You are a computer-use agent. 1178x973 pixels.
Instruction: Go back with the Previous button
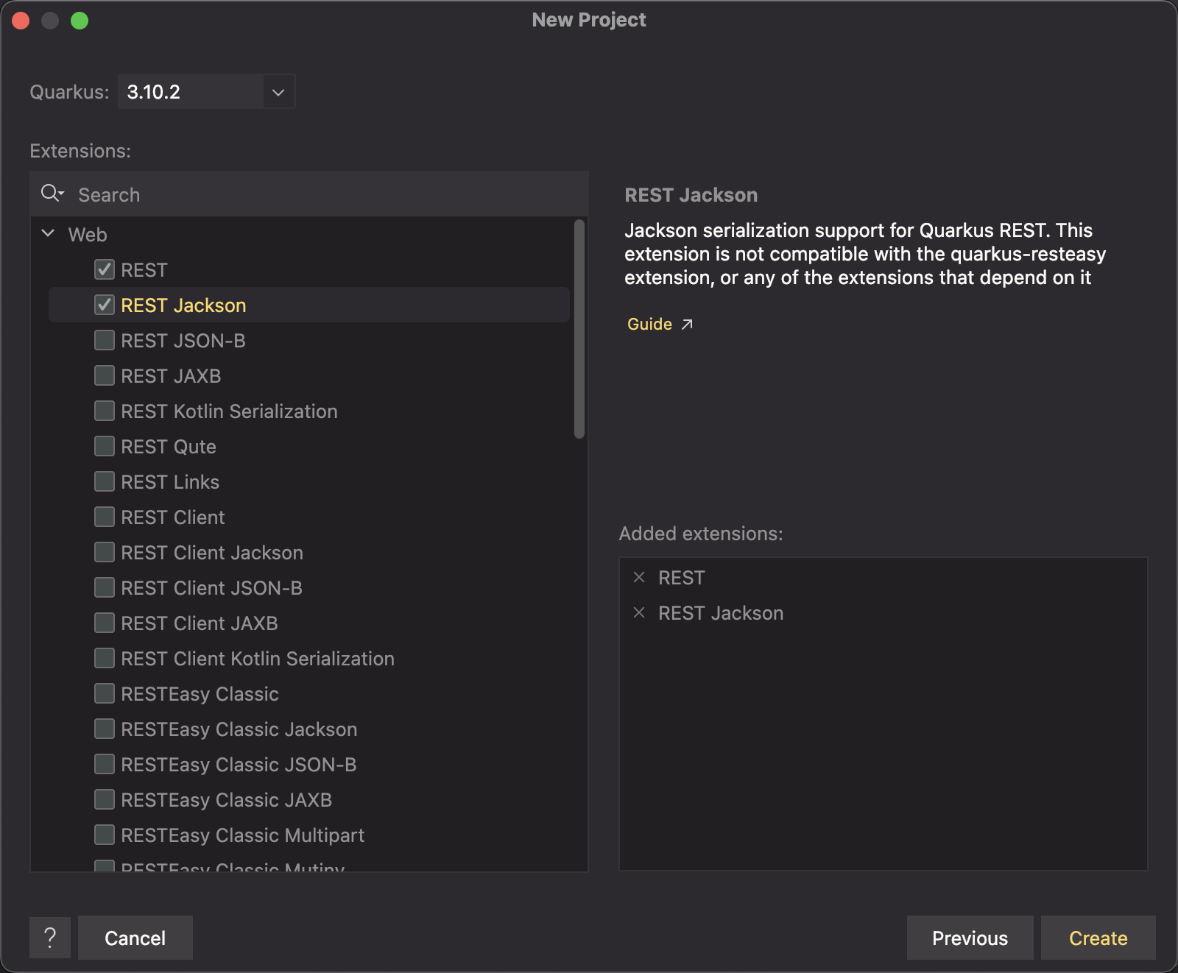pos(970,938)
